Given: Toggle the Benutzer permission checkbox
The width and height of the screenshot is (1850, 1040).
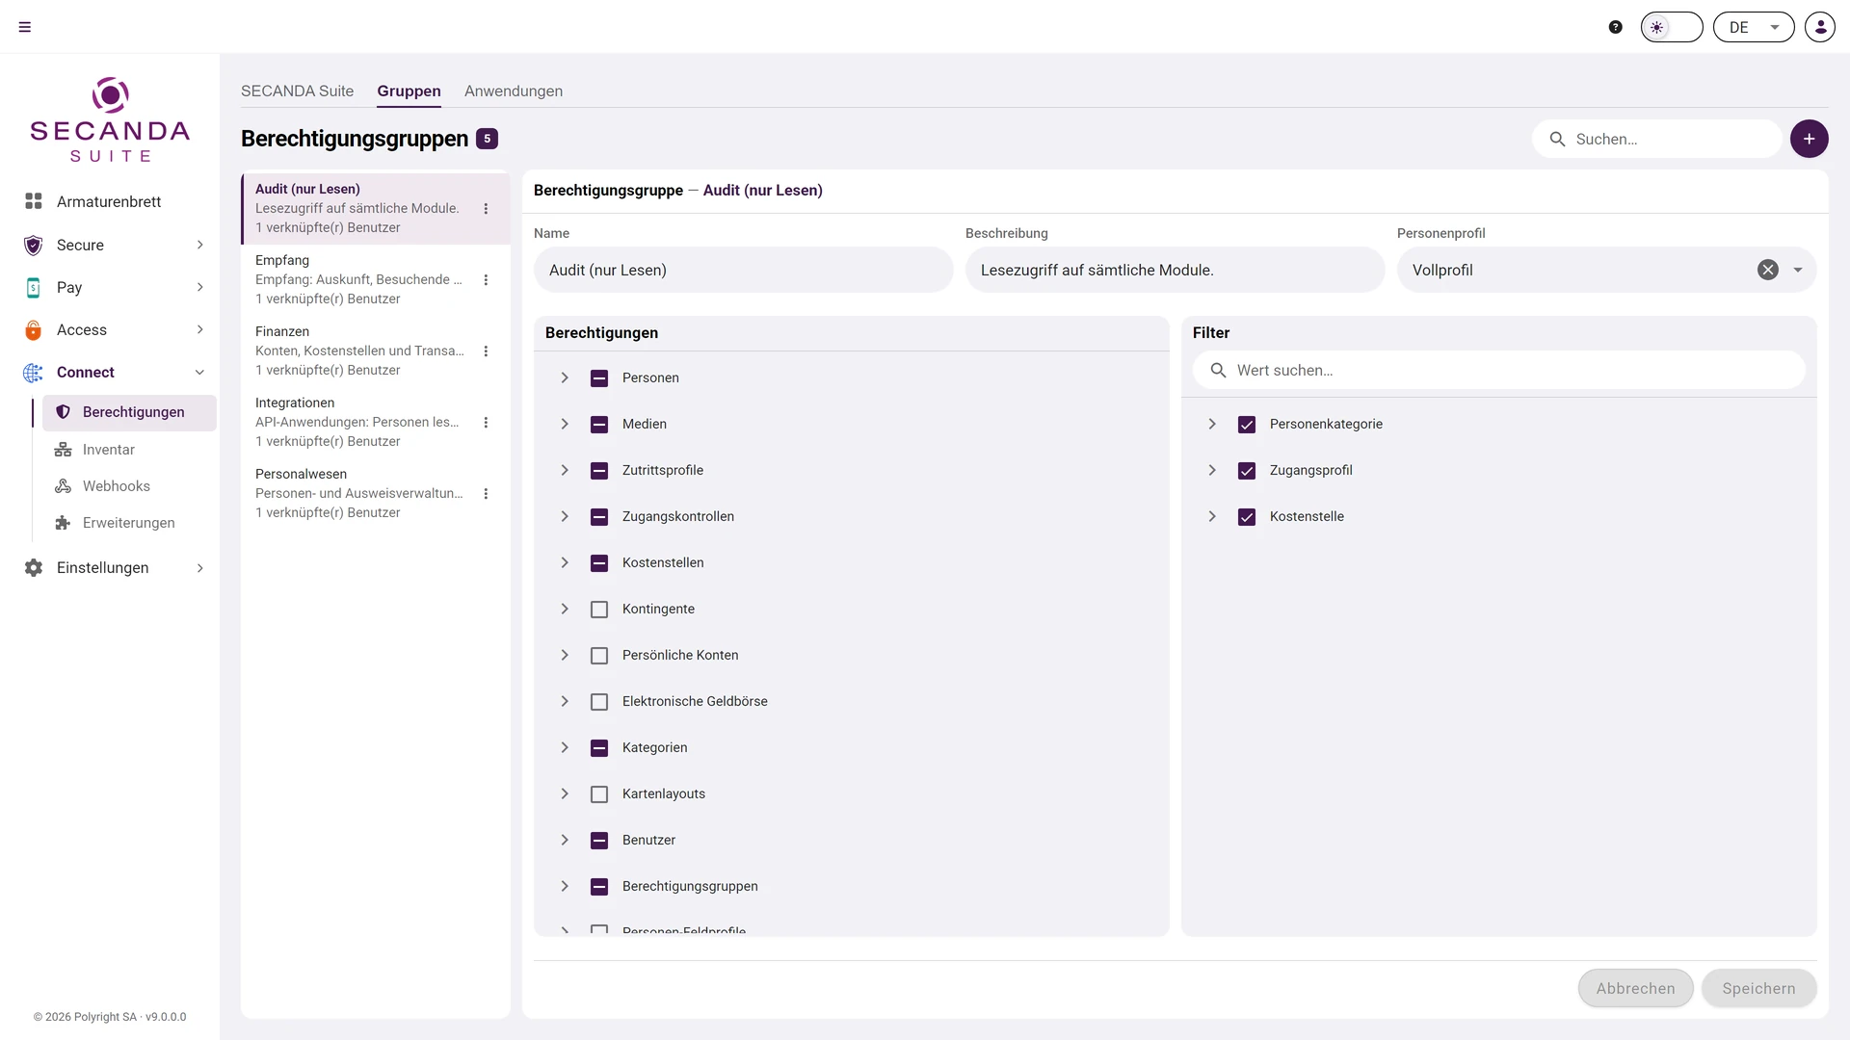Looking at the screenshot, I should (x=599, y=840).
